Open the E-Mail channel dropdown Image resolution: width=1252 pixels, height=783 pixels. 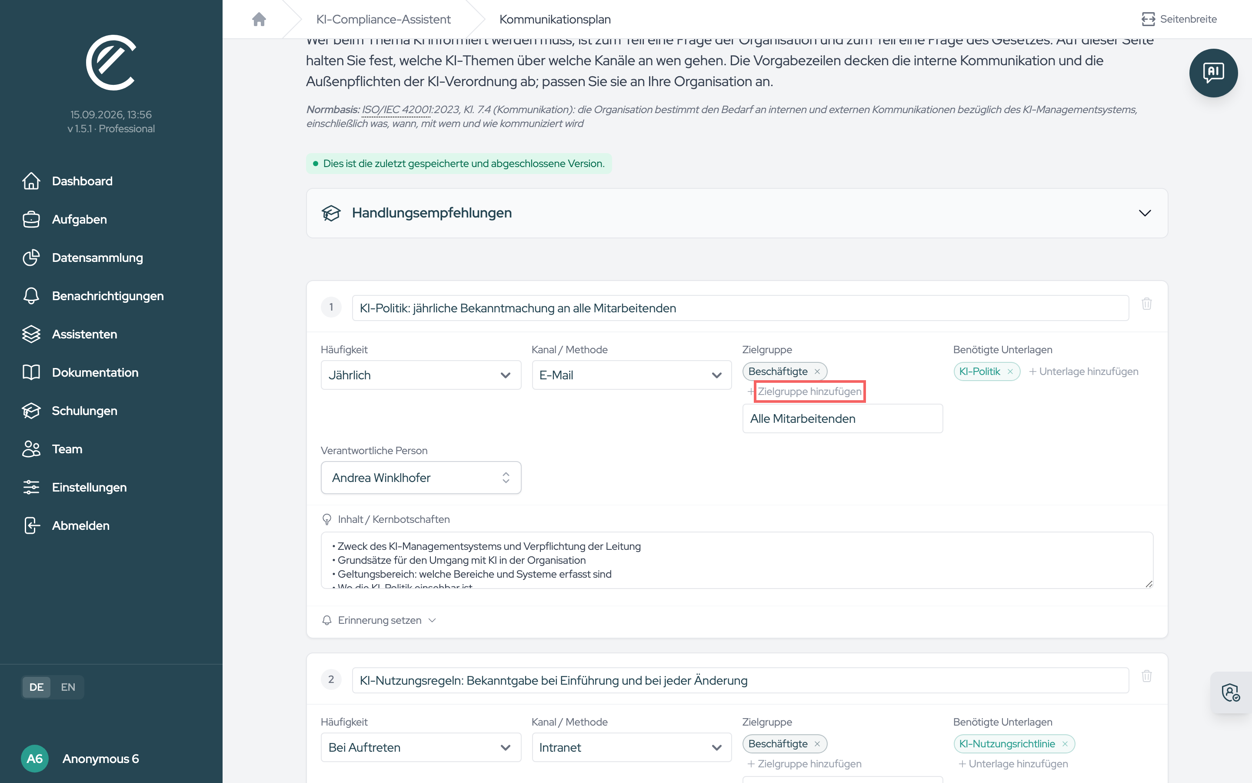[631, 375]
